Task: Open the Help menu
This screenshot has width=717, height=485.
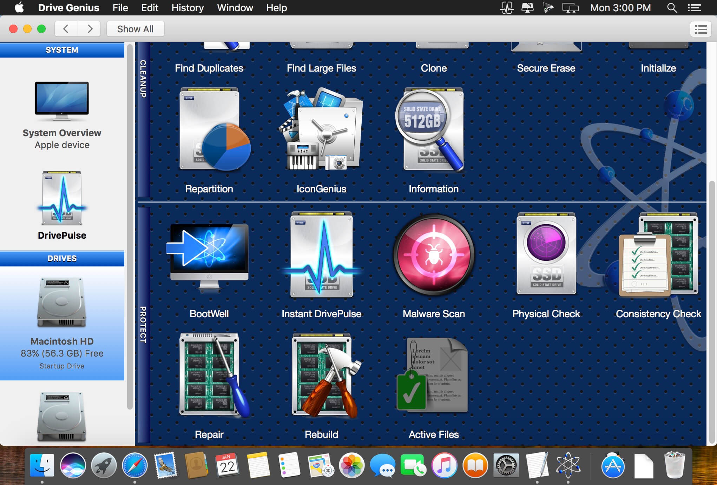Action: pyautogui.click(x=276, y=8)
